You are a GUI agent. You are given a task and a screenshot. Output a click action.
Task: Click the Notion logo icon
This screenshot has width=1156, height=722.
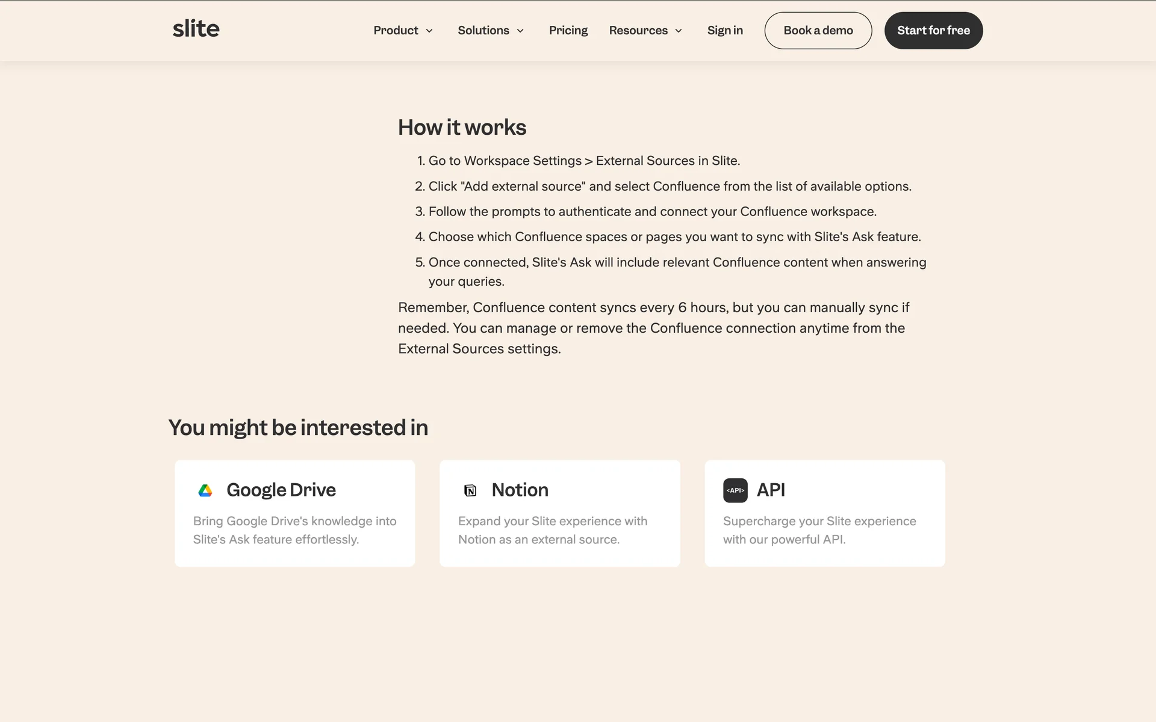470,490
